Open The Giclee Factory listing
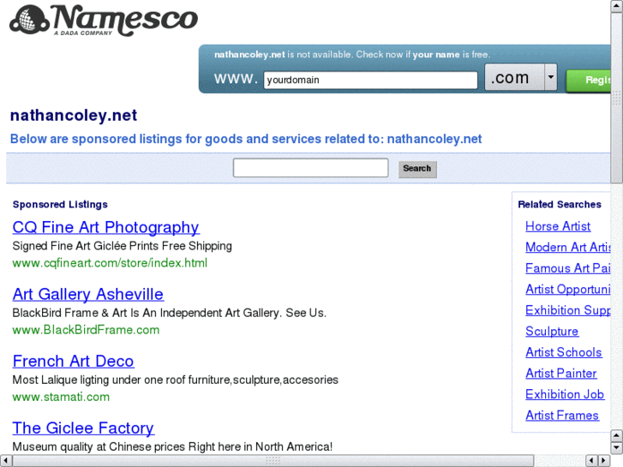The width and height of the screenshot is (623, 467). tap(83, 428)
